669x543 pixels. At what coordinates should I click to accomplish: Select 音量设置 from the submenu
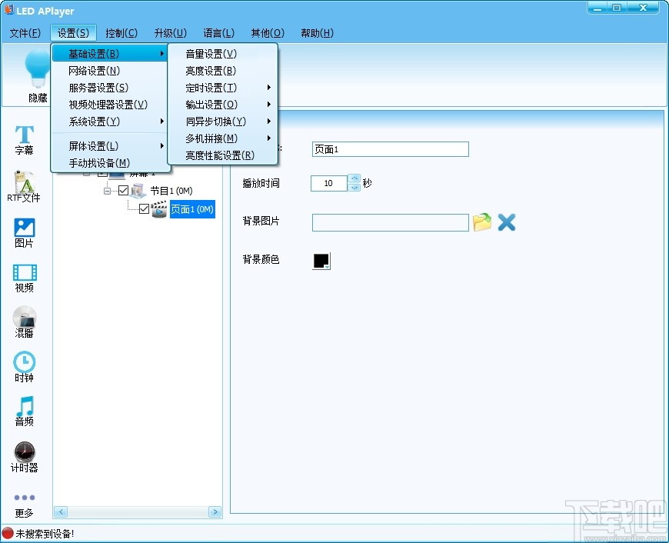pos(210,53)
